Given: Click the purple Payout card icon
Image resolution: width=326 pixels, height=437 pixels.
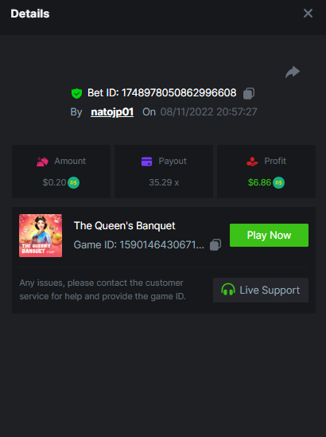Looking at the screenshot, I should point(147,162).
